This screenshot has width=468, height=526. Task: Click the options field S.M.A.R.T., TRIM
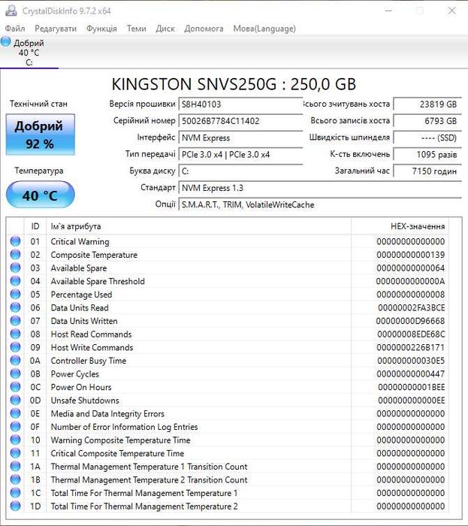320,205
